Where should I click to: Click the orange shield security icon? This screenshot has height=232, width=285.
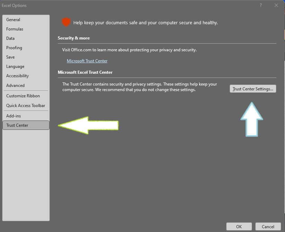(x=66, y=22)
